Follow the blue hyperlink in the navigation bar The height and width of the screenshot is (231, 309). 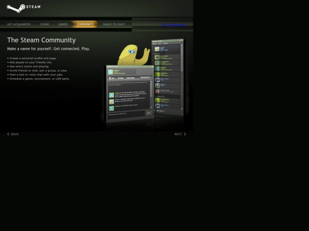pos(173,25)
